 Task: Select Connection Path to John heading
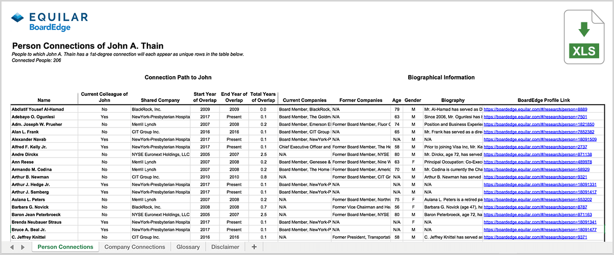(178, 78)
